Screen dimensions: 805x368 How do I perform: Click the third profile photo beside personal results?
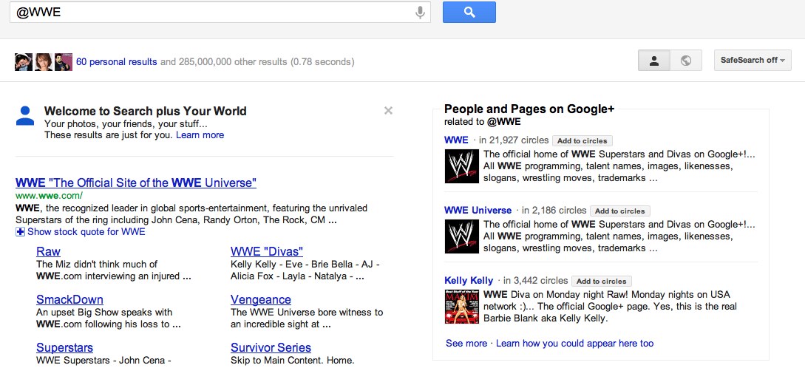click(64, 61)
